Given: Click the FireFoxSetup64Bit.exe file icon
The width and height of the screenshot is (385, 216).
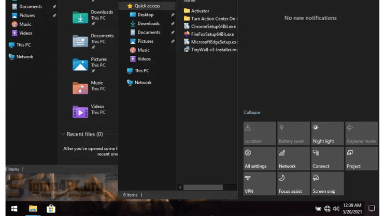Looking at the screenshot, I should [187, 34].
